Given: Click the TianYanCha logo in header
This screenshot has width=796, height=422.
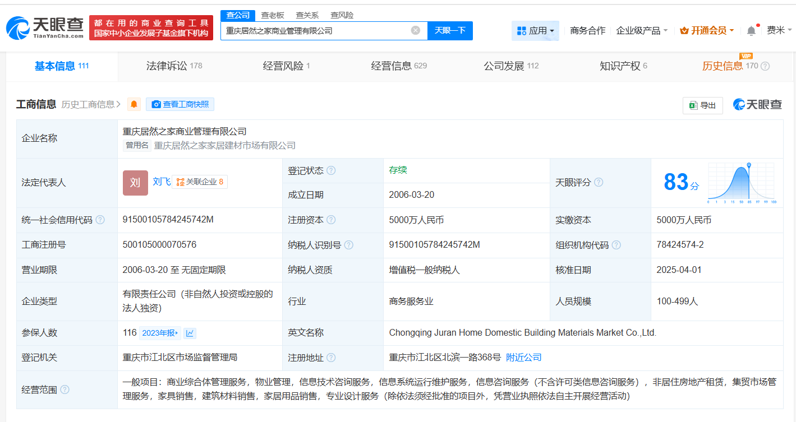Looking at the screenshot, I should 45,28.
